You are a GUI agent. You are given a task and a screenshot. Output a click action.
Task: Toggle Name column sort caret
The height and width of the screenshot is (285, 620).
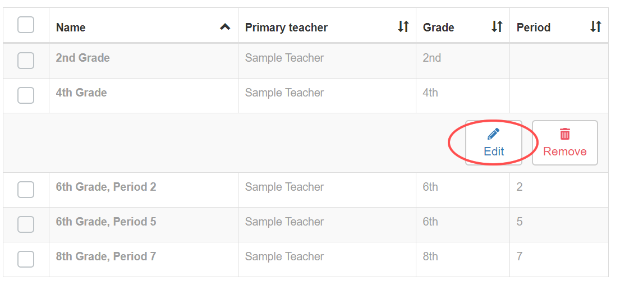(x=225, y=27)
